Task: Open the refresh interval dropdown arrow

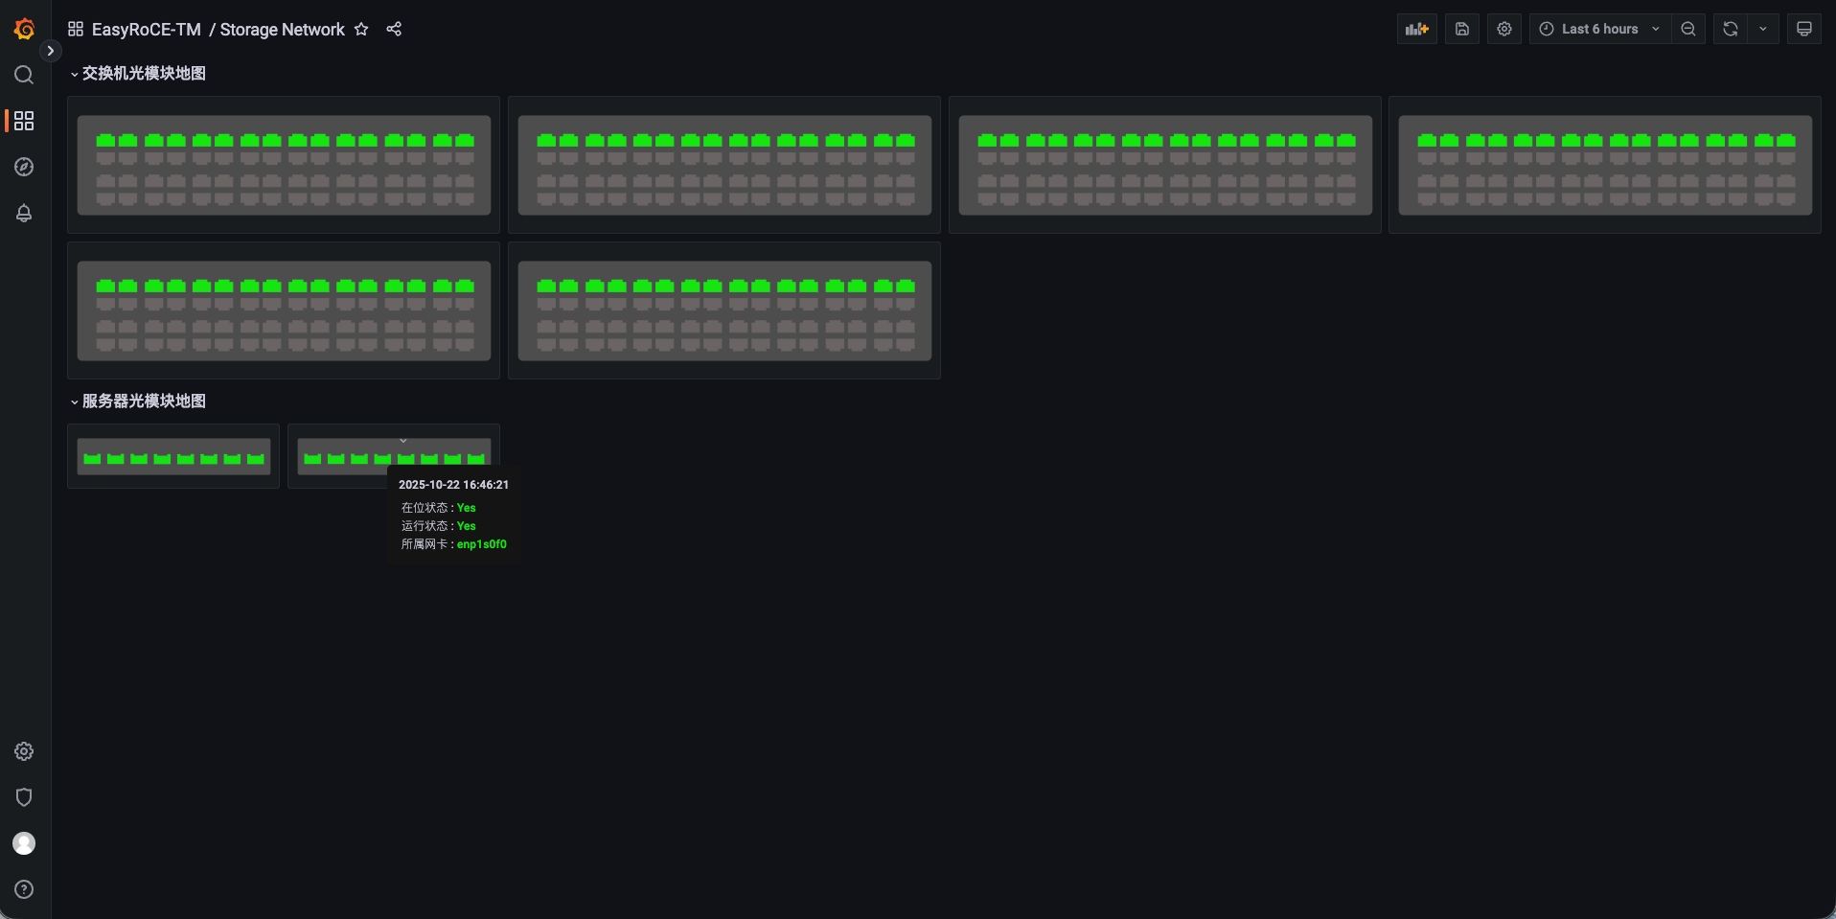Action: (x=1762, y=29)
